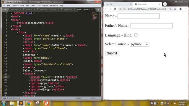Open the Preferences menu

54,6
